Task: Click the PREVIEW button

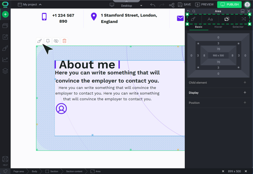Action: [204, 4]
